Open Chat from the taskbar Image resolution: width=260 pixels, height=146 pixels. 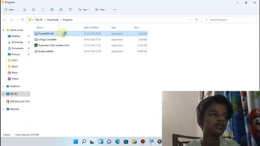click(x=109, y=142)
